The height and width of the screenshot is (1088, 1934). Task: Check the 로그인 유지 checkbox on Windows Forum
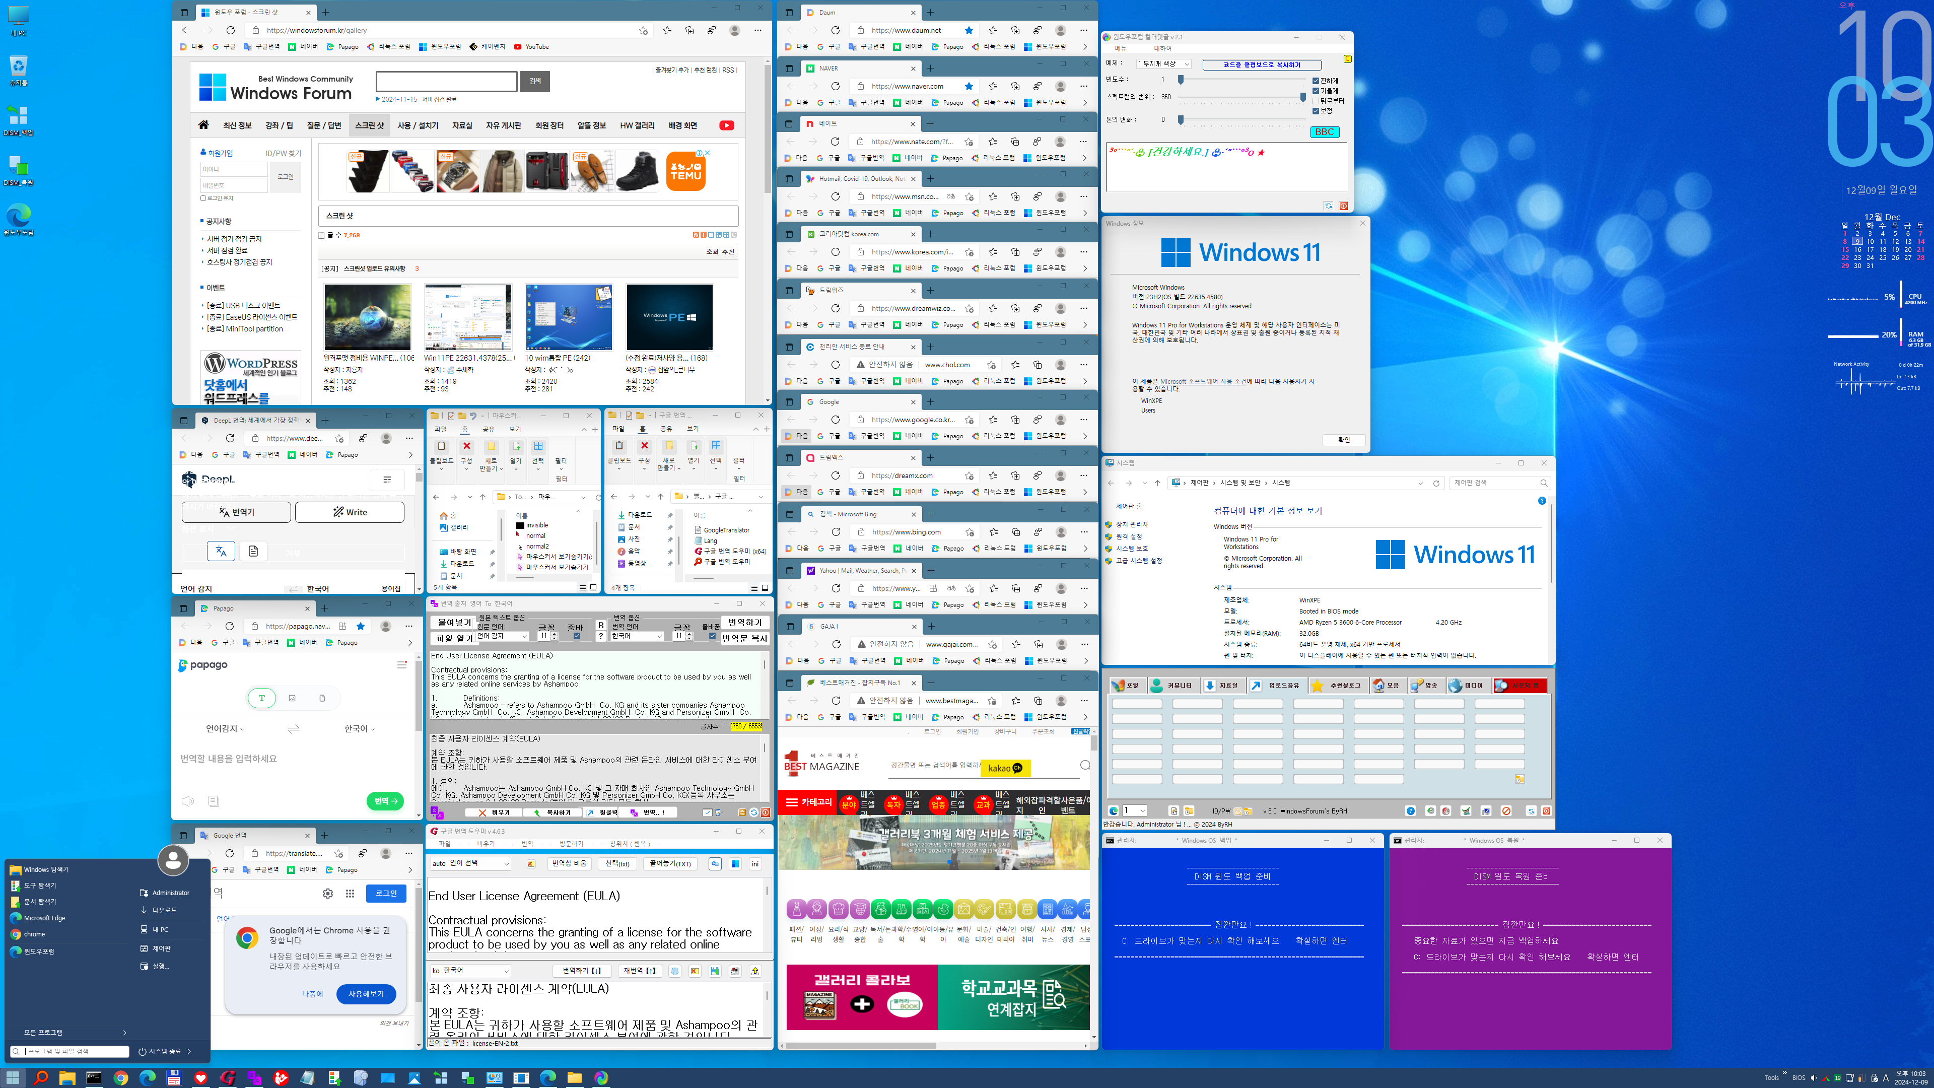pyautogui.click(x=203, y=198)
